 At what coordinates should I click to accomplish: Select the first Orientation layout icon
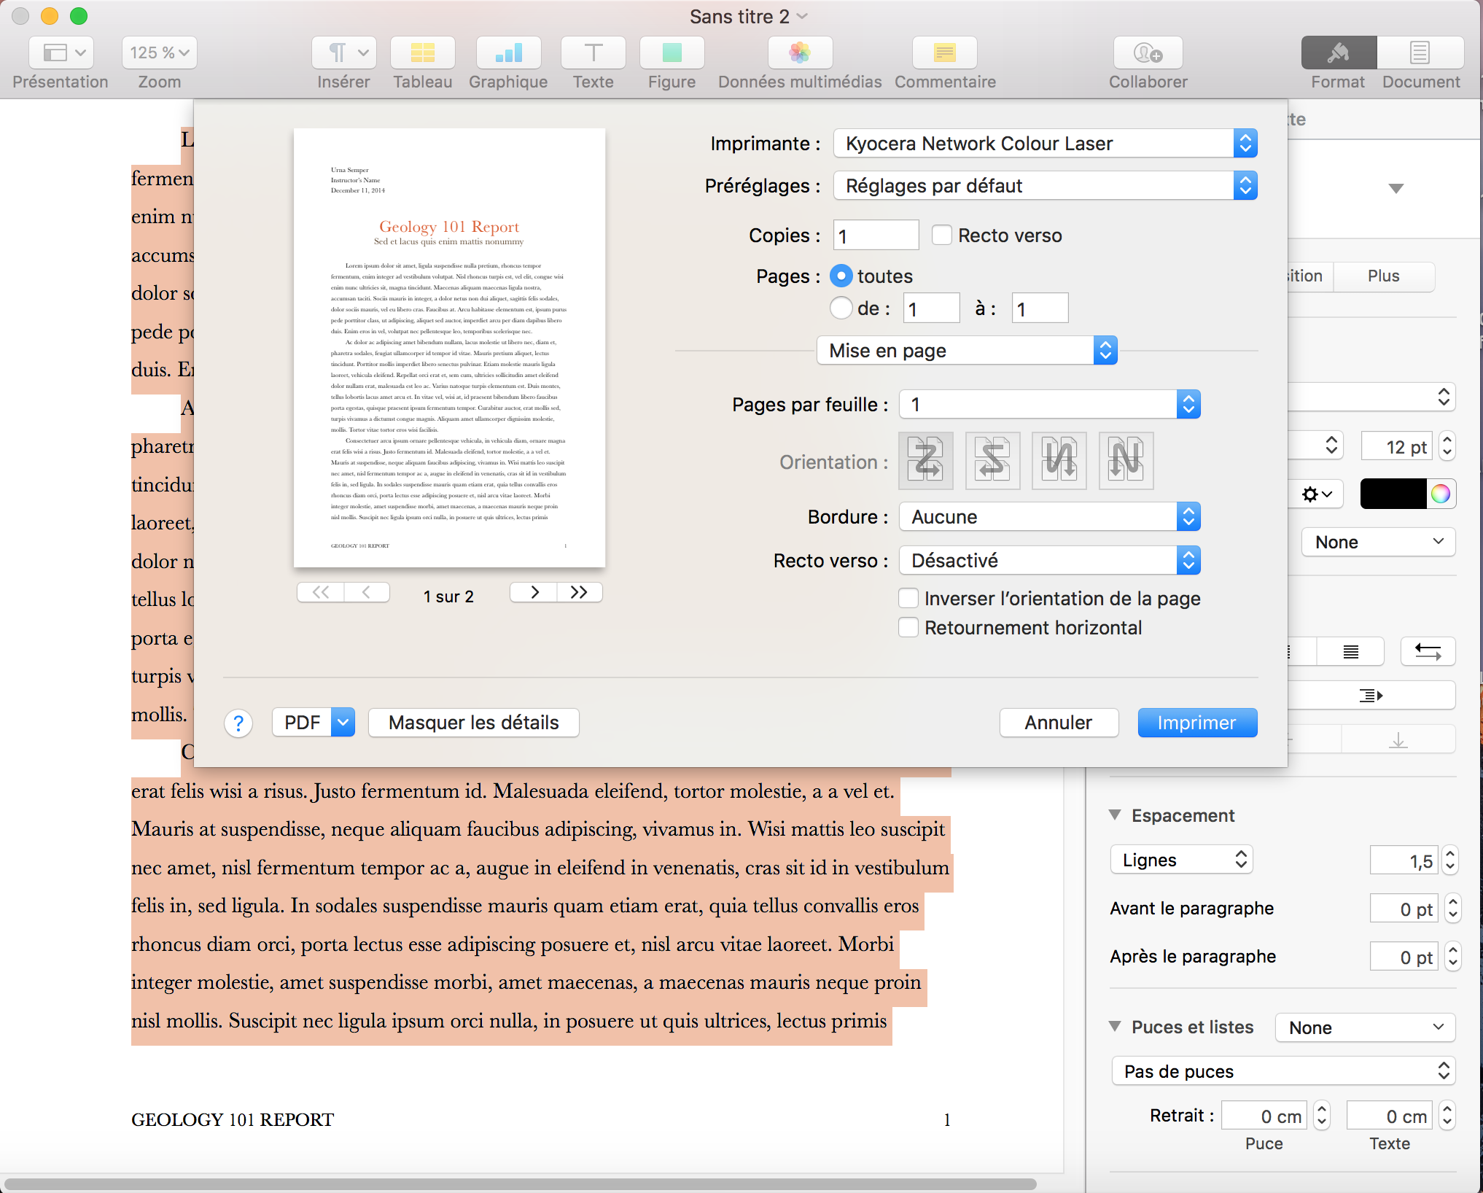(926, 461)
